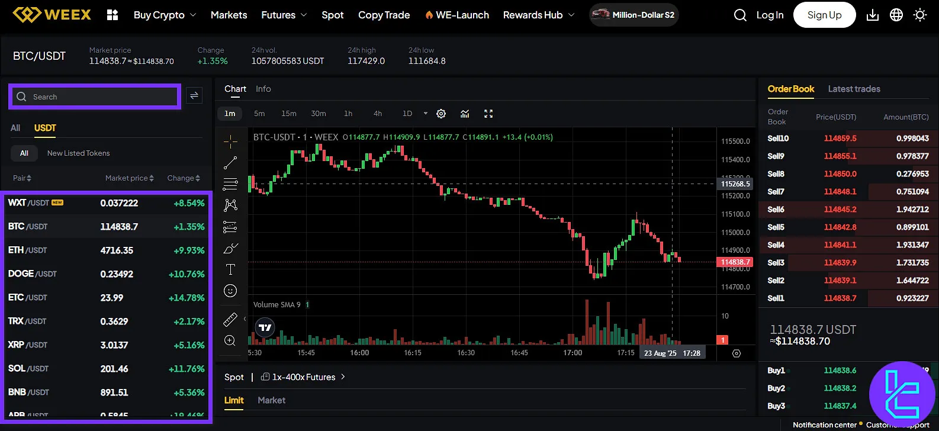Click the swap layout icon beside search
939x431 pixels.
tap(194, 96)
